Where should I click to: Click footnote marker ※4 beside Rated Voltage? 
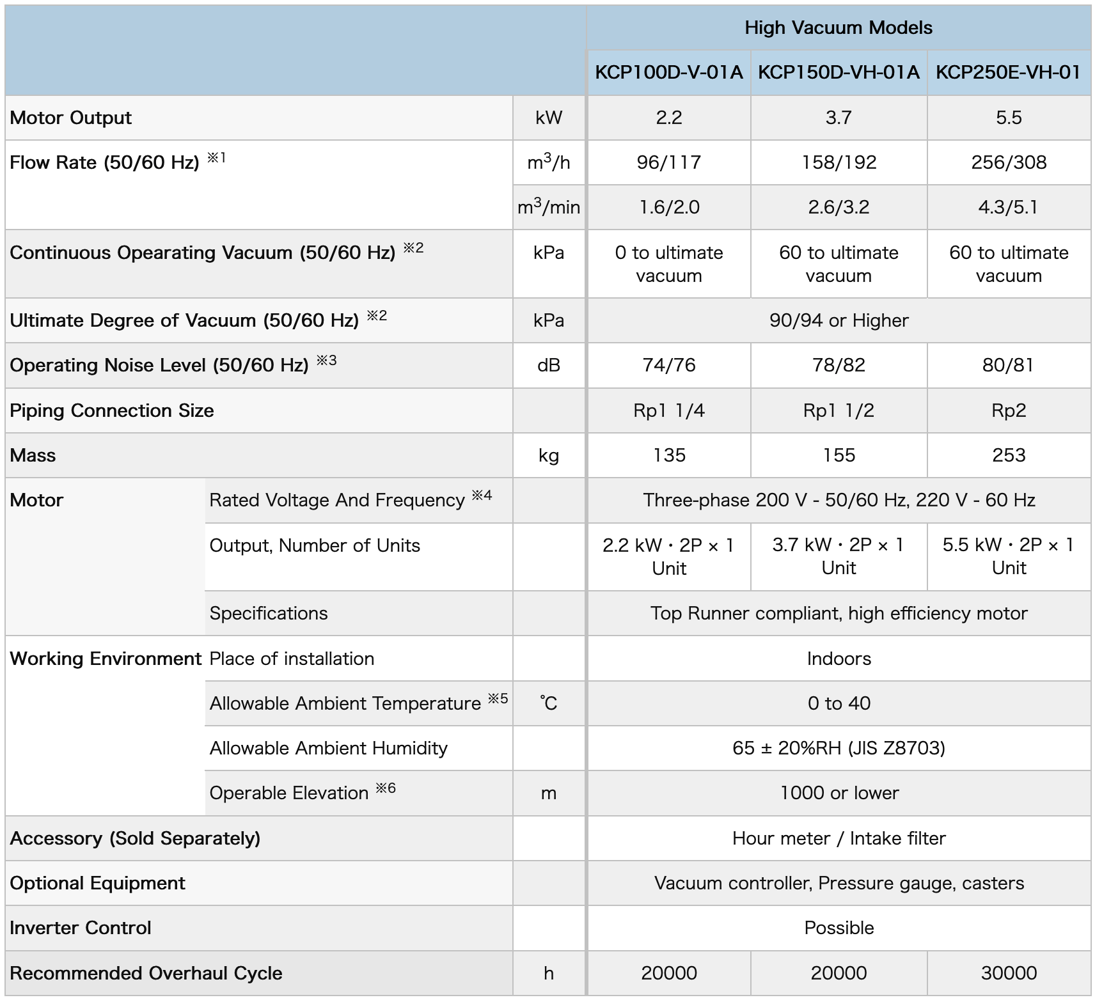(482, 495)
